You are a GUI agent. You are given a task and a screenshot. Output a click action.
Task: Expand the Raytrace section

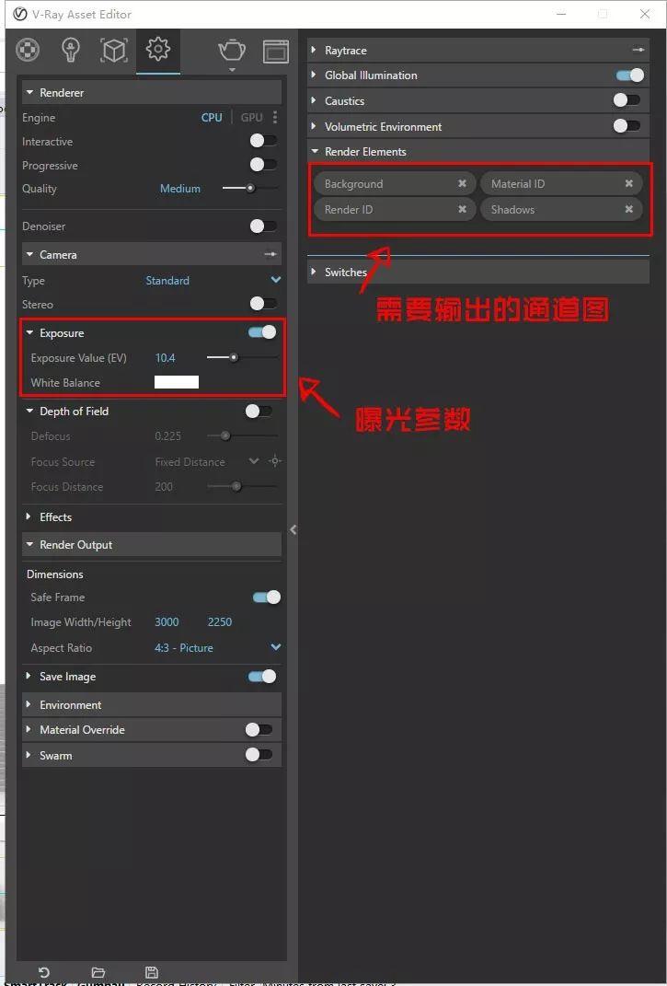point(314,50)
